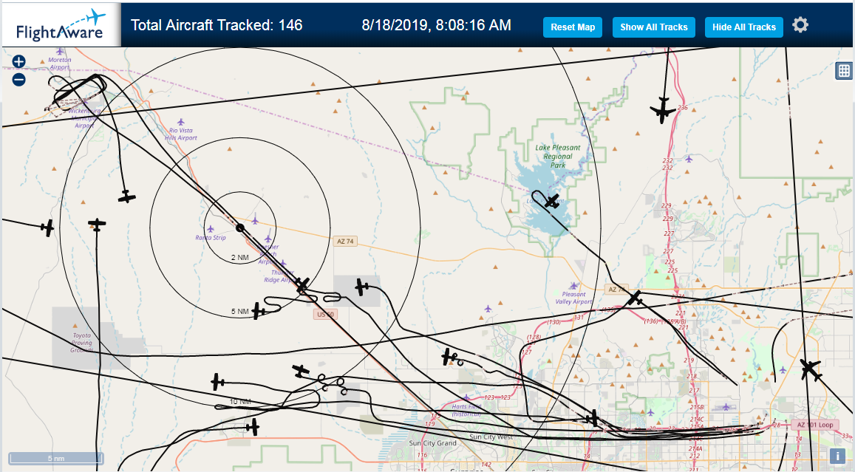Select the aircraft nearest the 10 NM label
This screenshot has height=472, width=855.
click(217, 382)
